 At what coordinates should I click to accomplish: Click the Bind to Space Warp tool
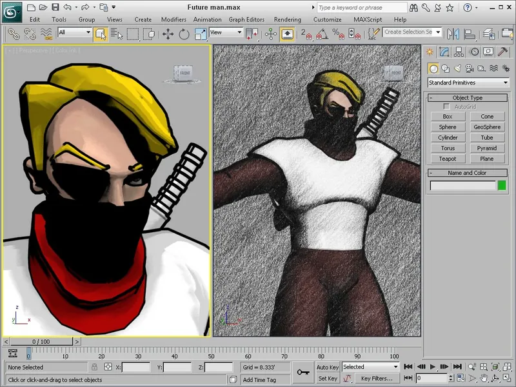pyautogui.click(x=46, y=34)
